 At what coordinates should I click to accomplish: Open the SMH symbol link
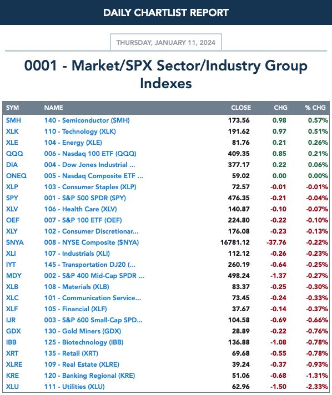13,120
